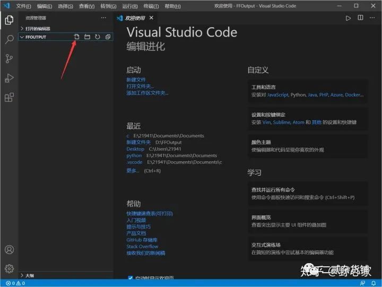Open the printable keyboard shortcut sheet link under 帮助
382x287 pixels.
coord(149,213)
